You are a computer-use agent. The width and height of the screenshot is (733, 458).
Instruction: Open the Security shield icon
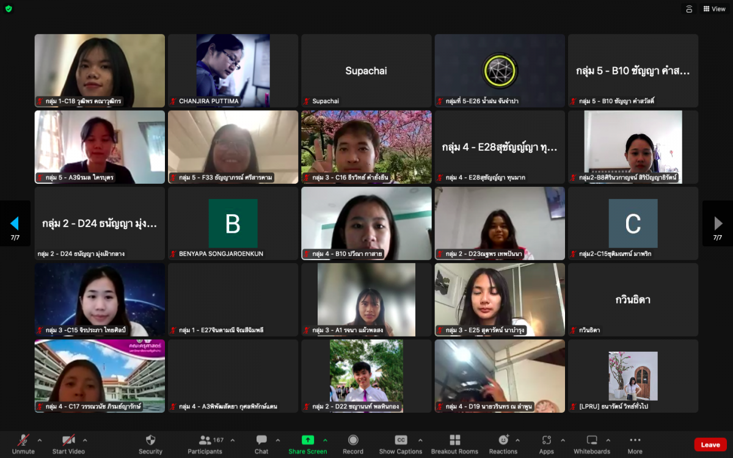tap(150, 440)
